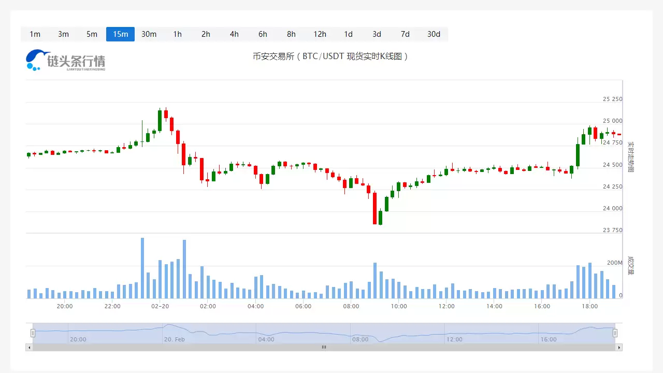
Task: Select the 1h interval
Action: click(x=177, y=34)
